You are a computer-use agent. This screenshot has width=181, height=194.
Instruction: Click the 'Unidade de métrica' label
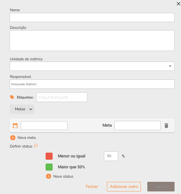click(26, 59)
